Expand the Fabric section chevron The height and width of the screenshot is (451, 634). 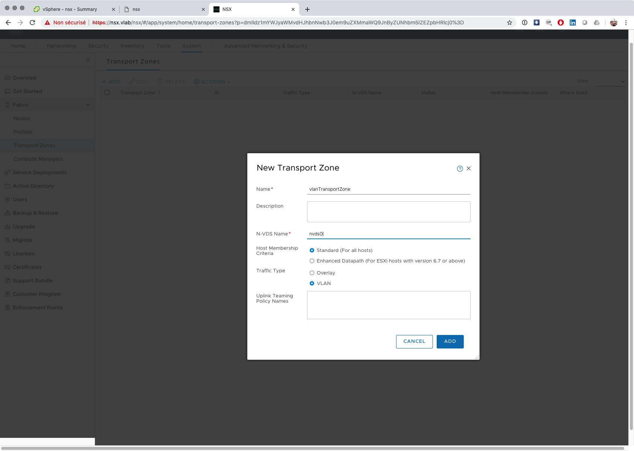point(88,105)
